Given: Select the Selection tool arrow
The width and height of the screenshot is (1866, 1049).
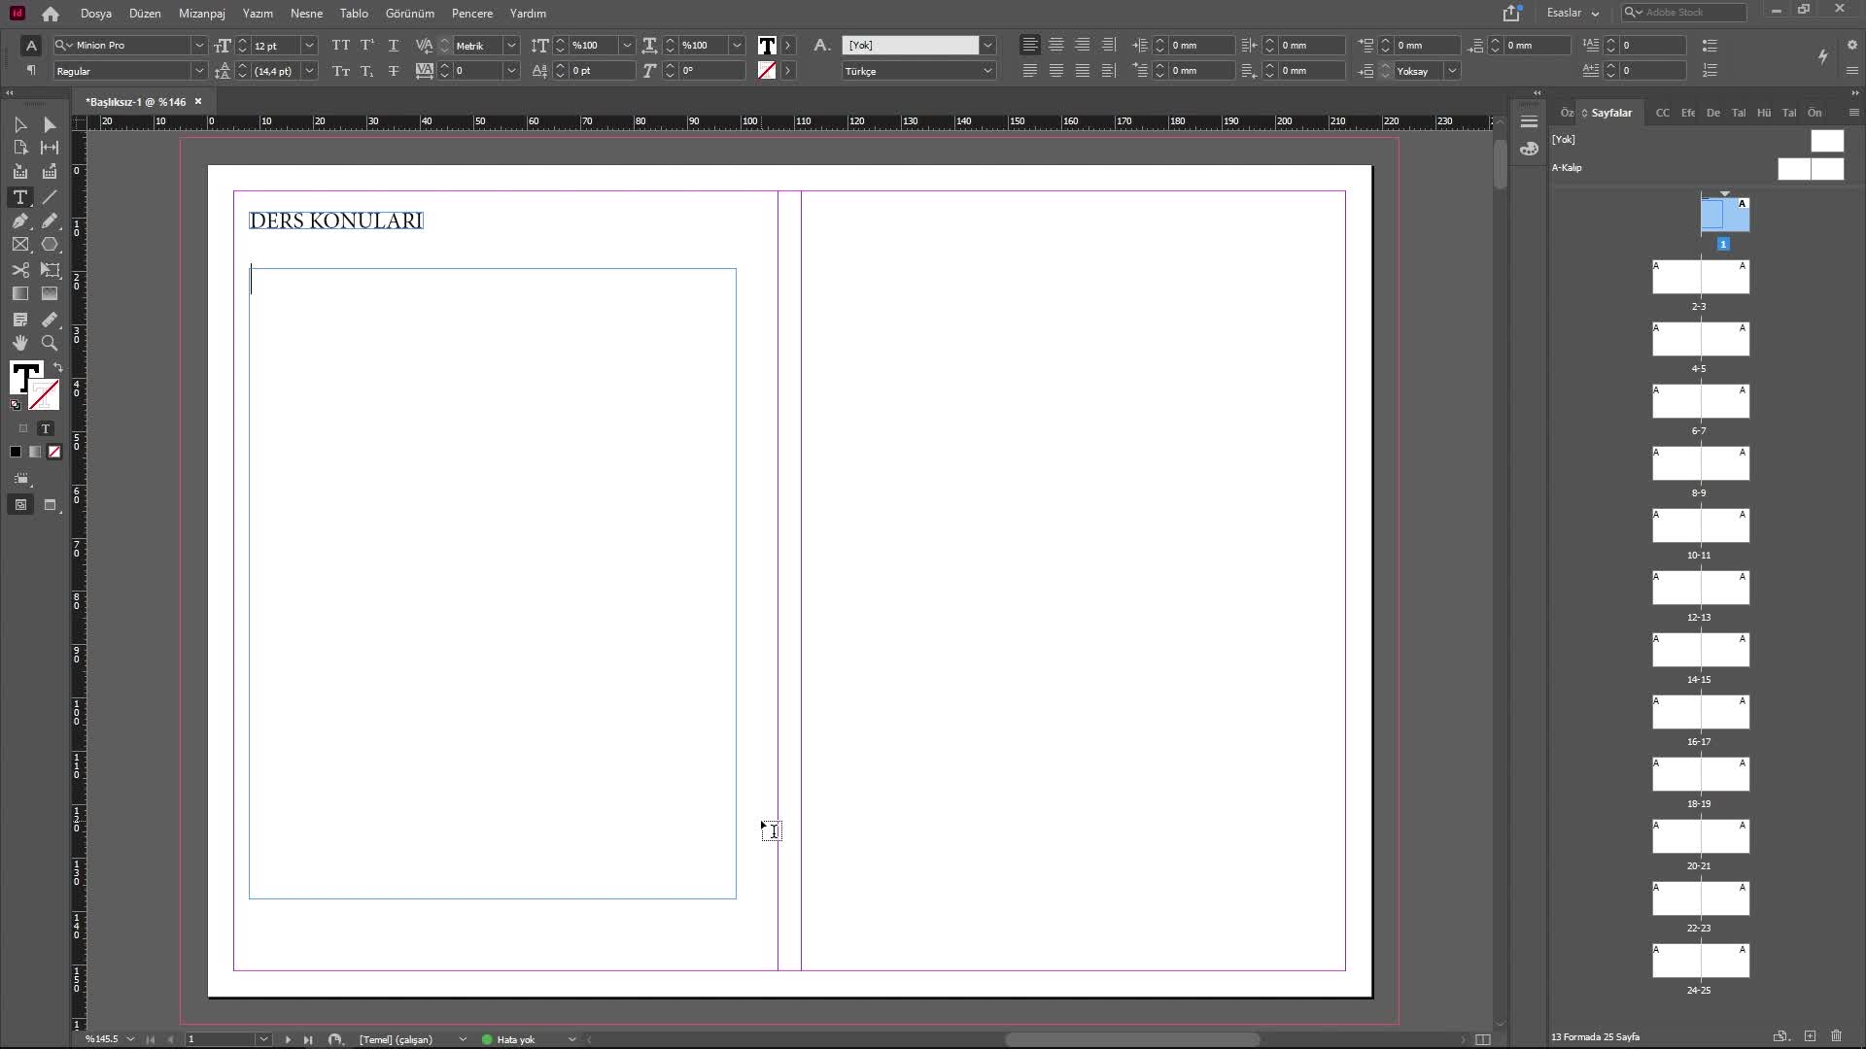Looking at the screenshot, I should coord(19,124).
